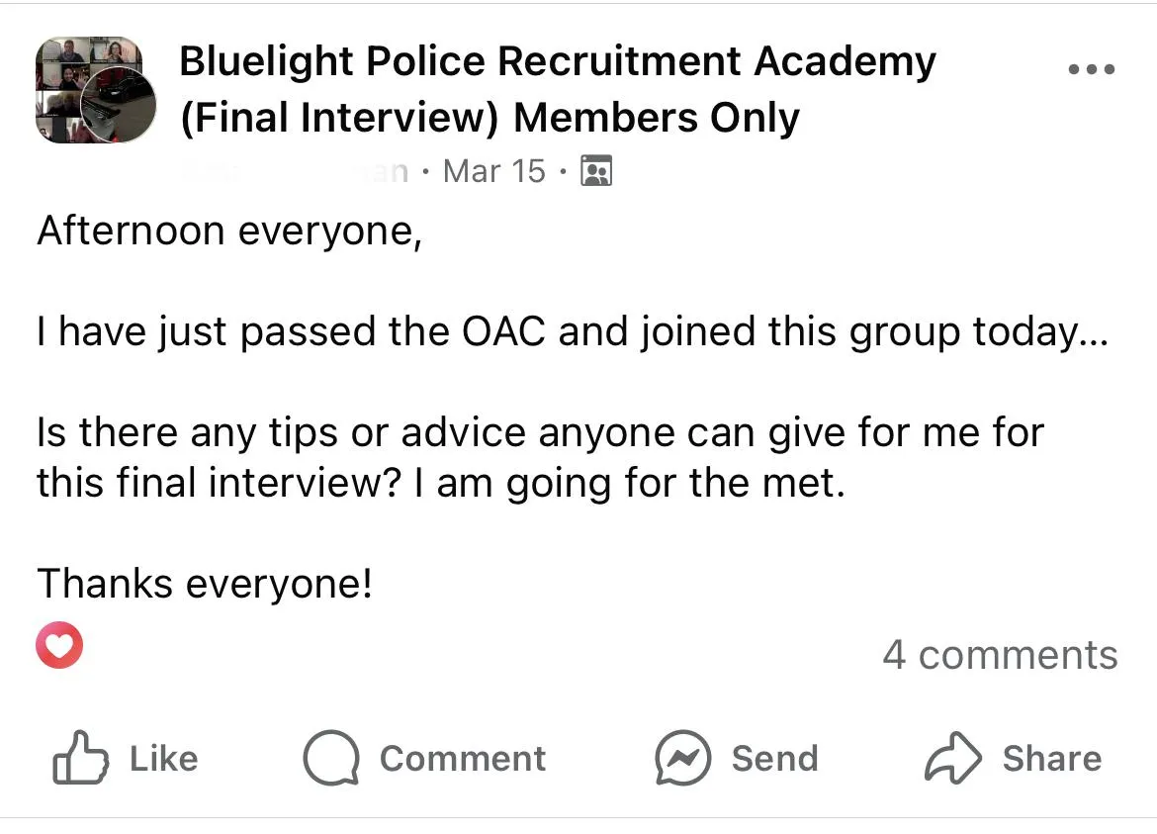The width and height of the screenshot is (1157, 834).
Task: Open the three-dot post options menu
Action: (x=1092, y=69)
